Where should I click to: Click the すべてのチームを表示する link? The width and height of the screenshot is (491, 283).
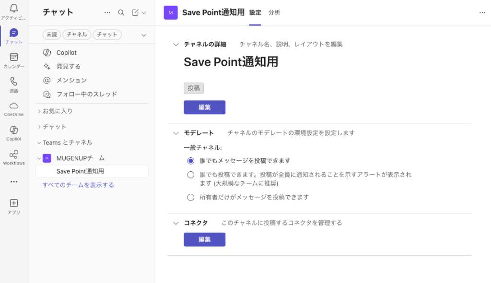(x=78, y=185)
